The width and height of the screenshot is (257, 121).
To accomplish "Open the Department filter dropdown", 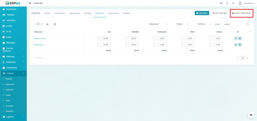I will [x=154, y=24].
